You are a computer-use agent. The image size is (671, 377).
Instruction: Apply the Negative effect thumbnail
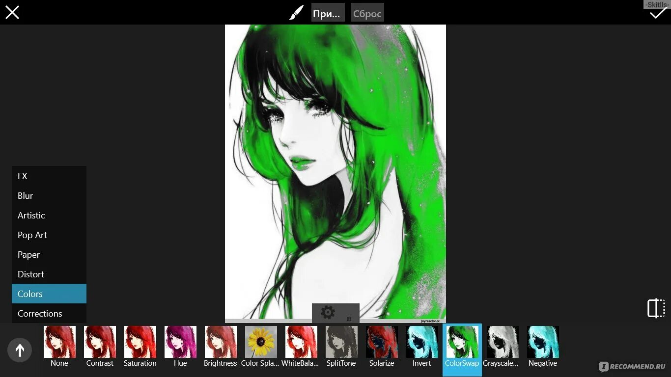pos(543,342)
